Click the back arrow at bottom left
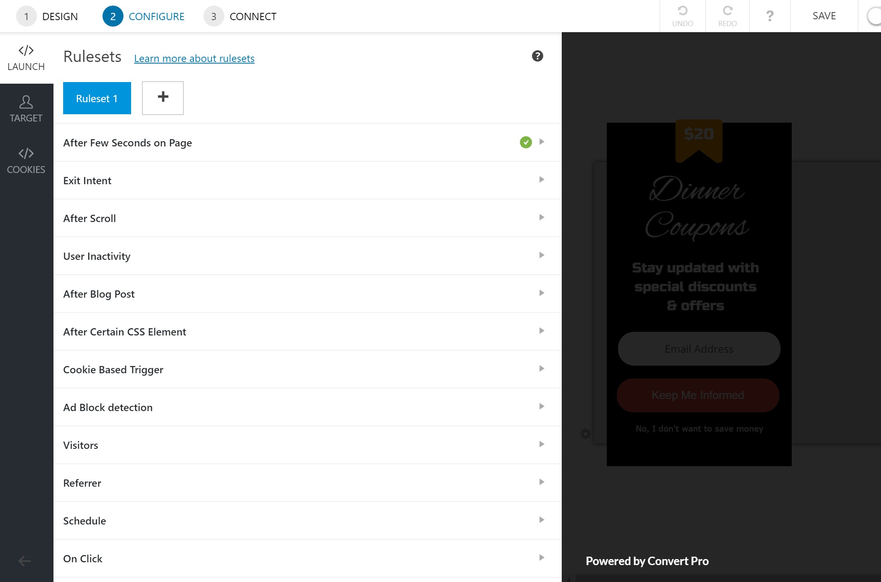 [x=24, y=561]
